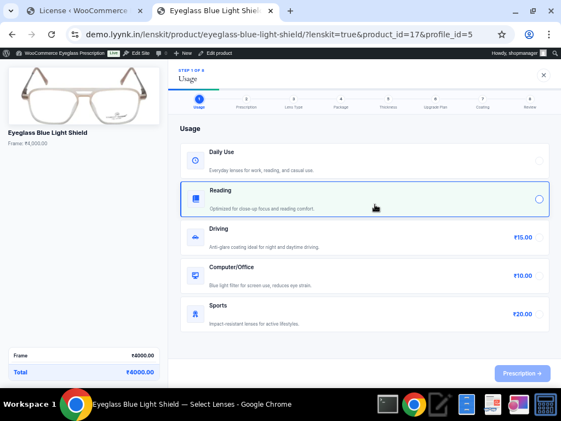Viewport: 561px width, 421px height.
Task: Click the Prescription next button
Action: [522, 373]
